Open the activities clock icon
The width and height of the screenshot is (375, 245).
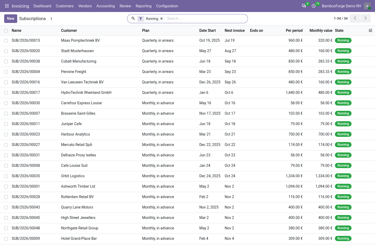click(314, 6)
